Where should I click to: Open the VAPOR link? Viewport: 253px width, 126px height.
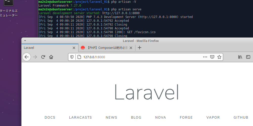click(213, 117)
